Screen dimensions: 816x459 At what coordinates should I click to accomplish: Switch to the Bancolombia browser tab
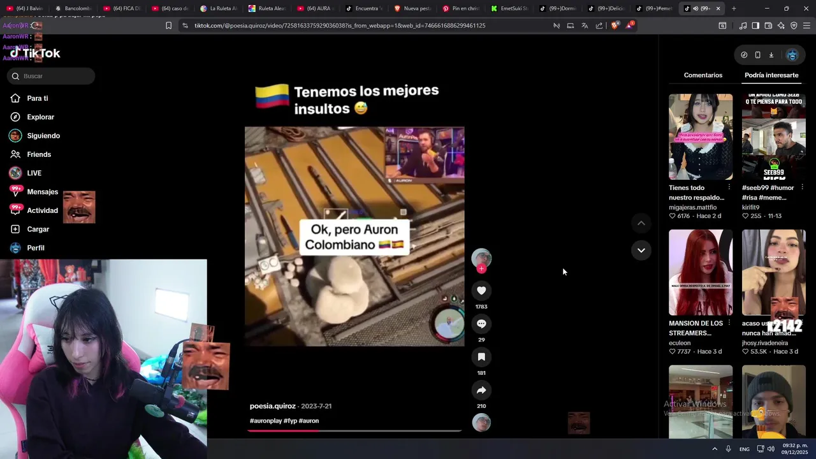(x=73, y=8)
